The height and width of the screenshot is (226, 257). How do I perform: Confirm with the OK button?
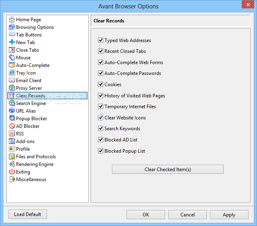pos(146,214)
